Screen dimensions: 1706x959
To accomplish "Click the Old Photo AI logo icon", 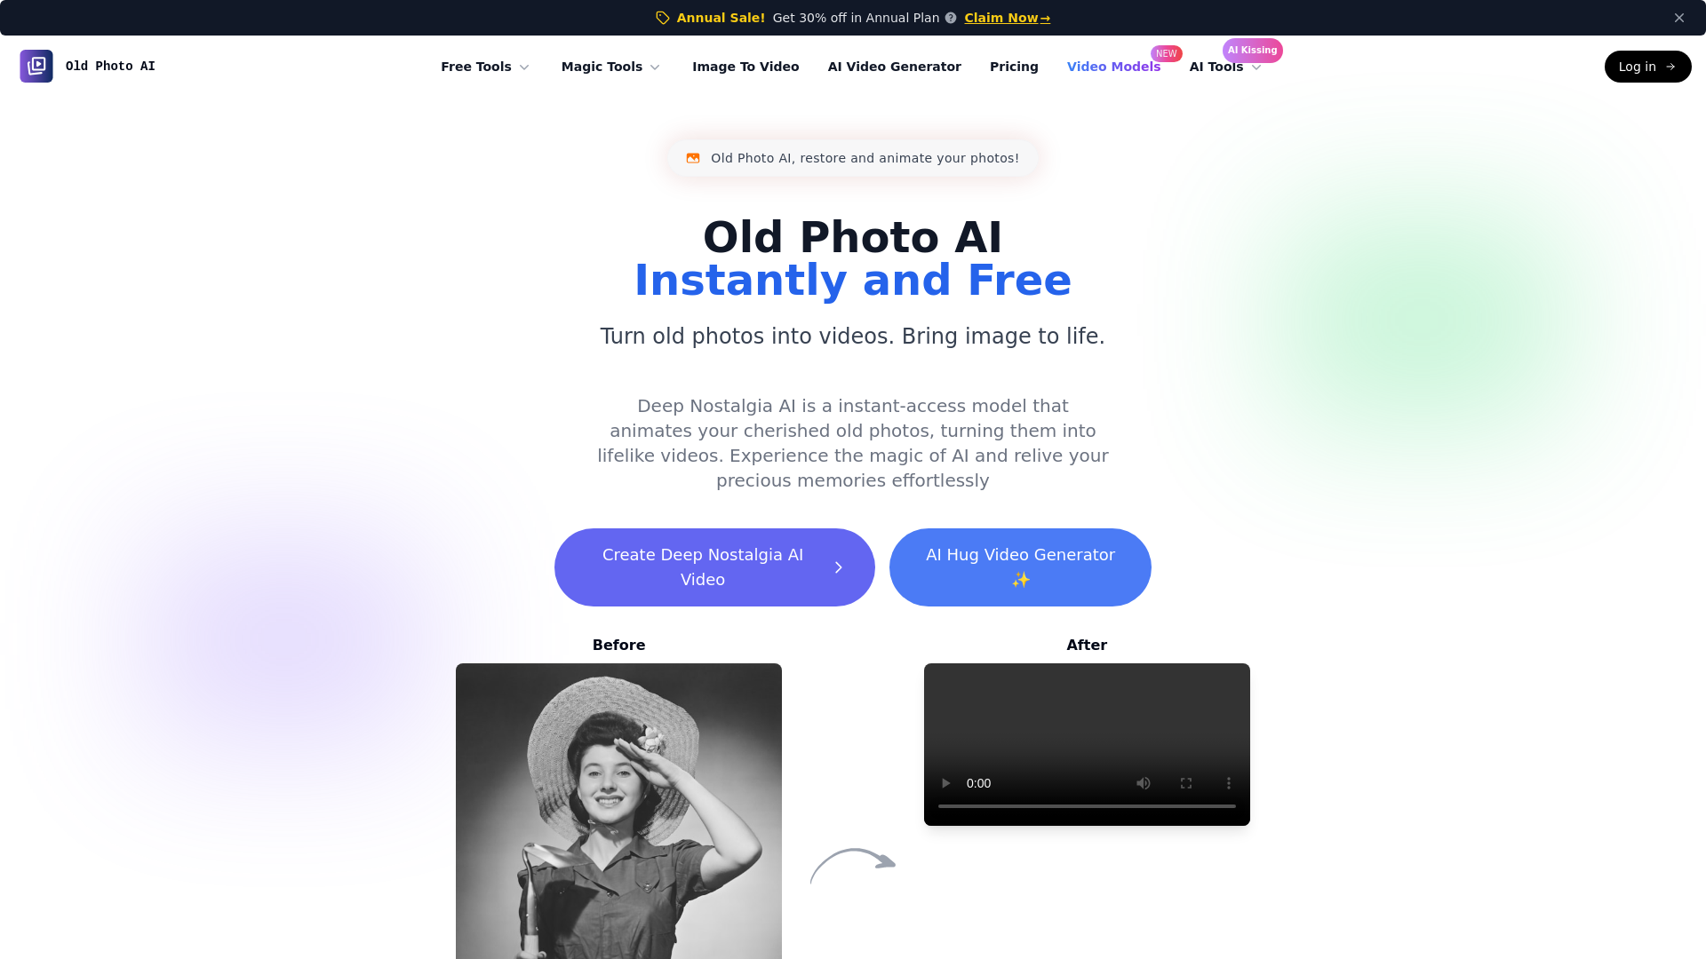I will click(x=36, y=66).
